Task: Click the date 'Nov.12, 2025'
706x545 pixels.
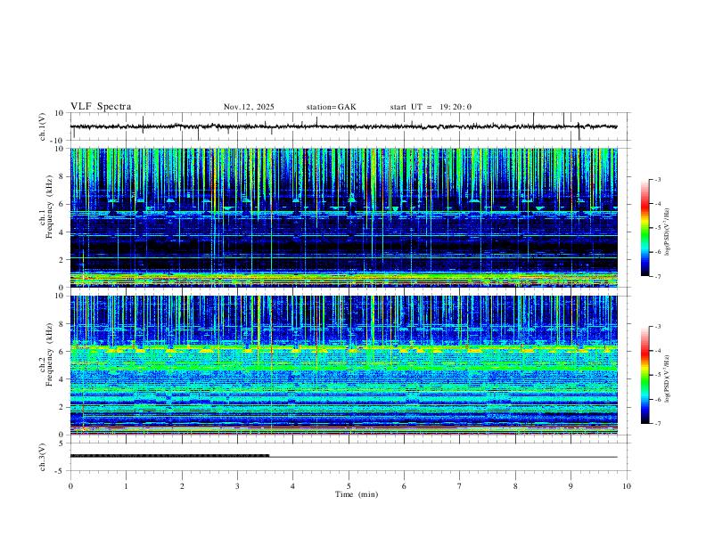Action: (x=249, y=107)
